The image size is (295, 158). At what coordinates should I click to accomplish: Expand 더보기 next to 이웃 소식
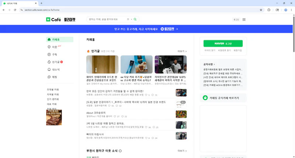[182, 151]
